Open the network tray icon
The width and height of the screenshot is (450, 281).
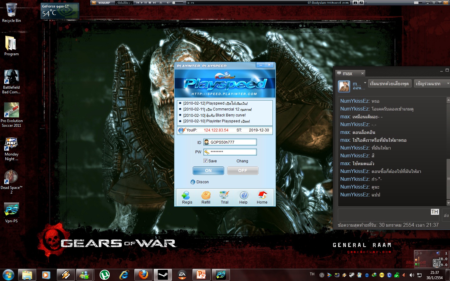(419, 275)
